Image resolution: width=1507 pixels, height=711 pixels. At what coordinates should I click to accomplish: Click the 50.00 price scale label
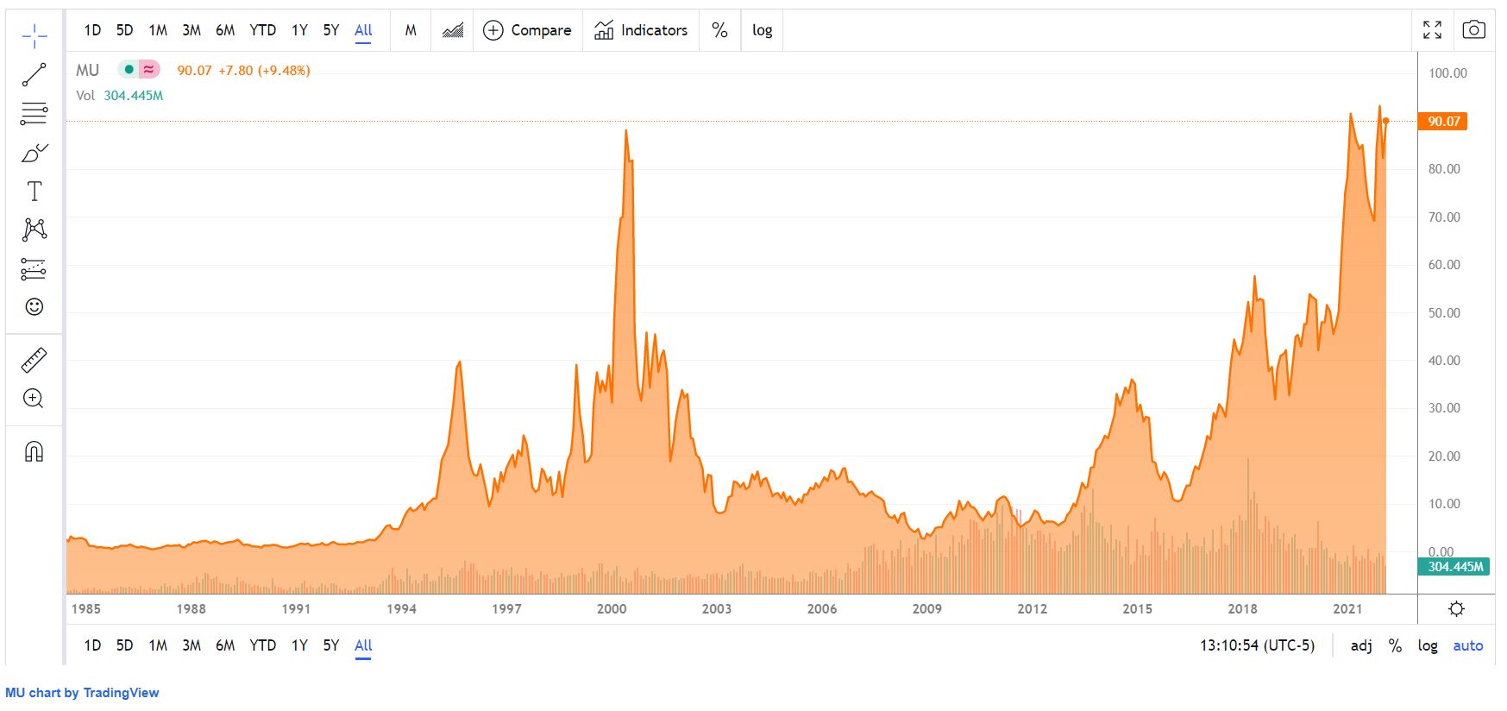1444,312
